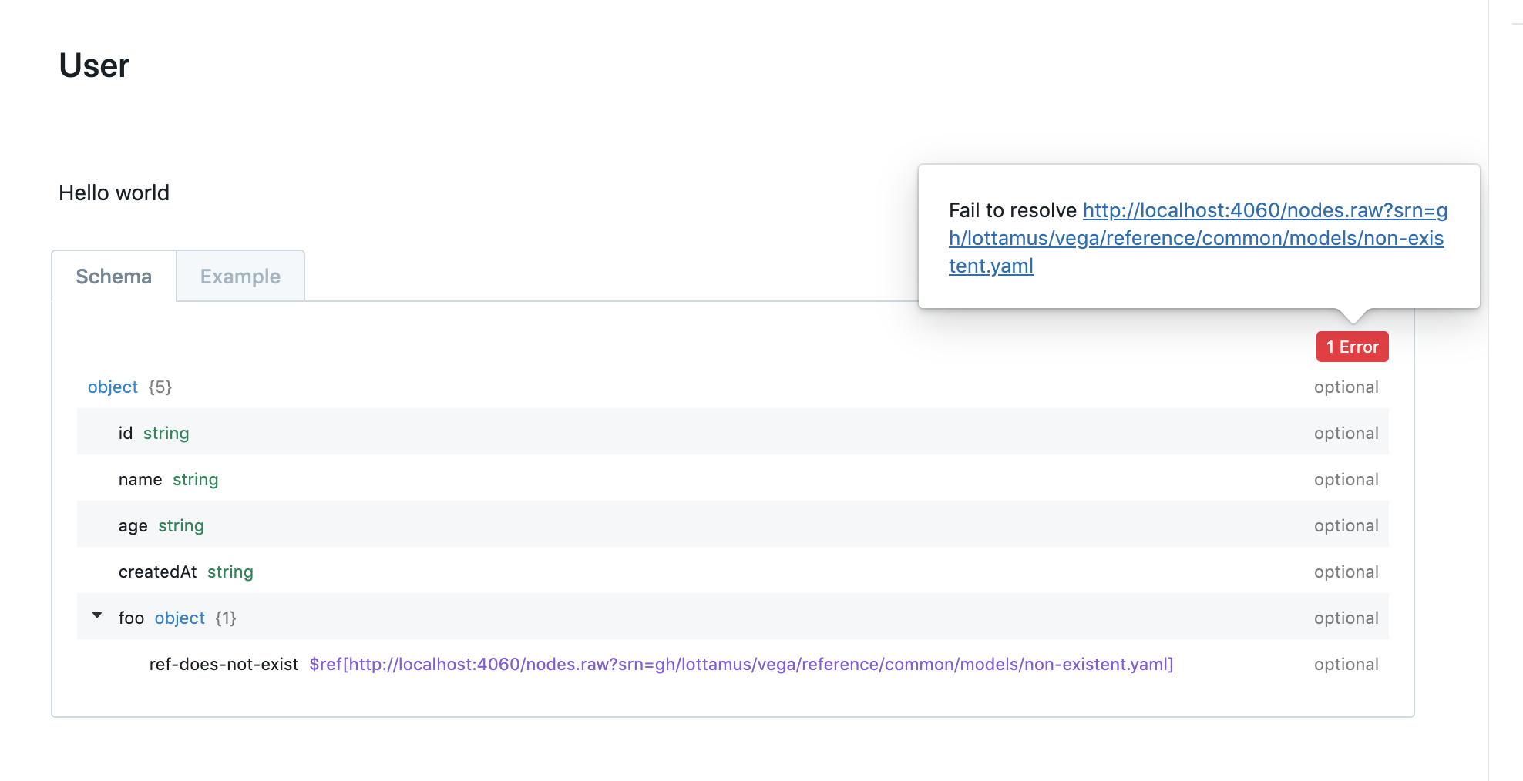Switch to the Schema tab

(x=113, y=276)
